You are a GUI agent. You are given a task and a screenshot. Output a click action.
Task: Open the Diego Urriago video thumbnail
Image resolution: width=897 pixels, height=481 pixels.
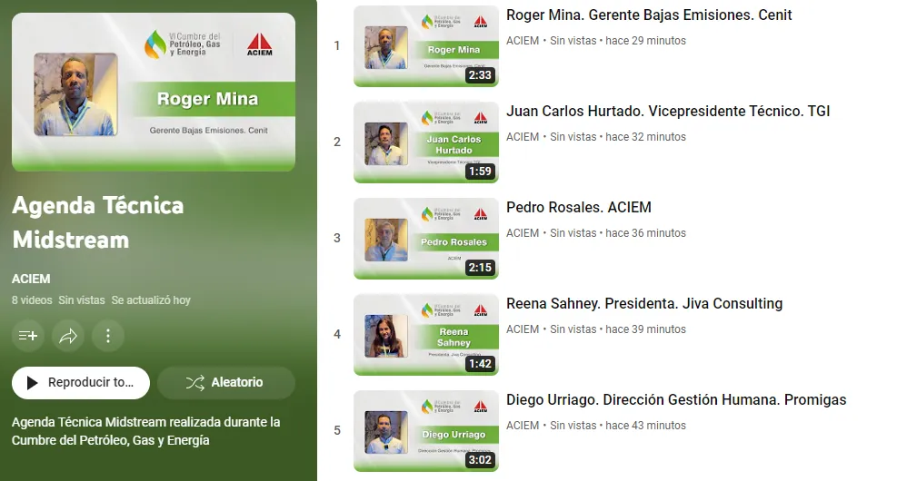point(426,431)
